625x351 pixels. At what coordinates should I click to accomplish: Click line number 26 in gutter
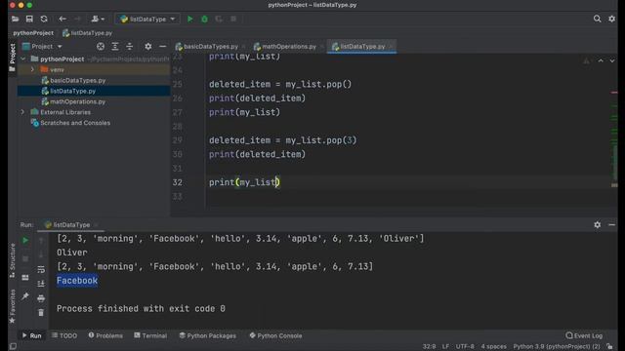tap(178, 98)
